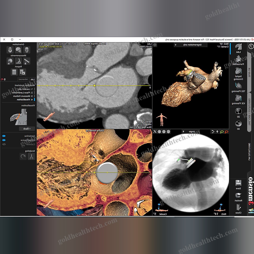Select Angio preset number 1
The image size is (254, 254).
tap(168, 132)
